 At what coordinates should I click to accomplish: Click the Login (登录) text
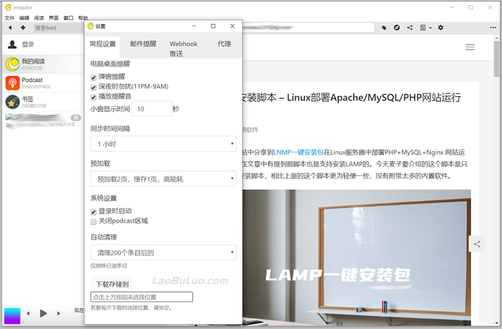coord(28,44)
